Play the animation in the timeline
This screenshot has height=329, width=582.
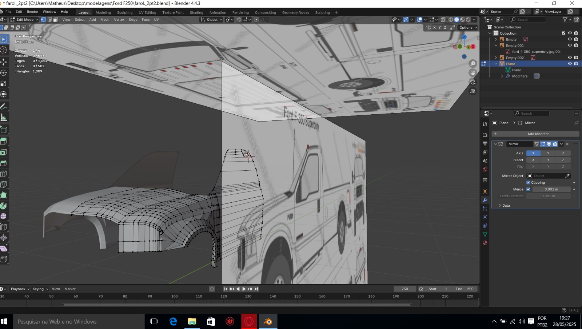click(x=244, y=289)
